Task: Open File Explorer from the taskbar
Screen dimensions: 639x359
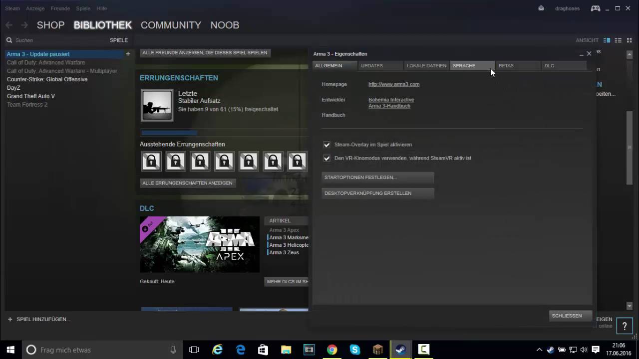Action: point(286,350)
